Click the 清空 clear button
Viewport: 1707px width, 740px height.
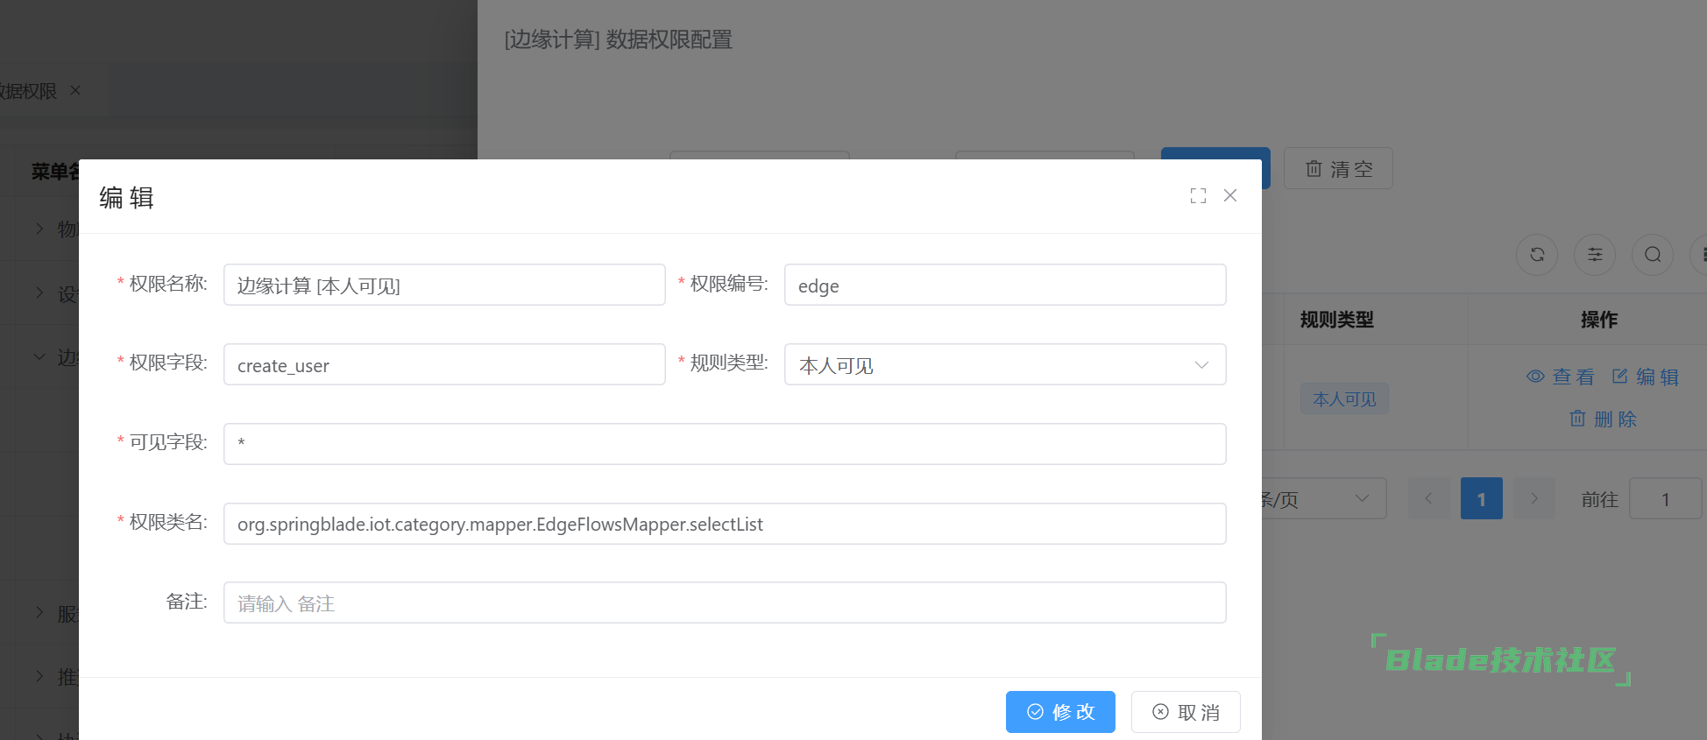coord(1338,169)
